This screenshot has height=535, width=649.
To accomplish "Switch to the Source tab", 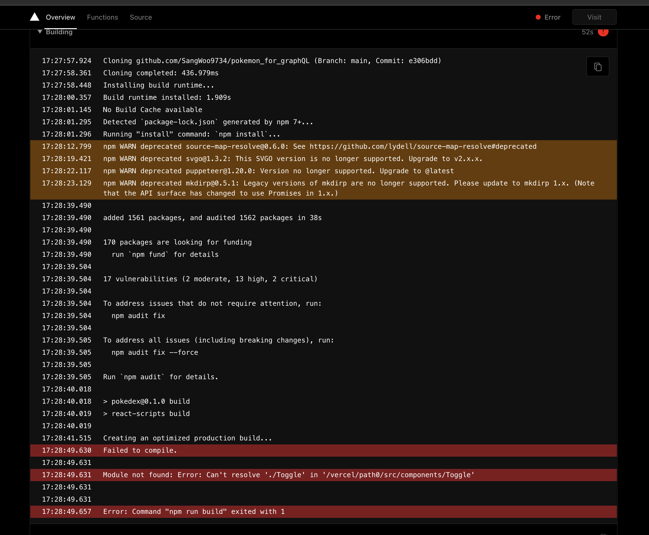I will point(141,17).
